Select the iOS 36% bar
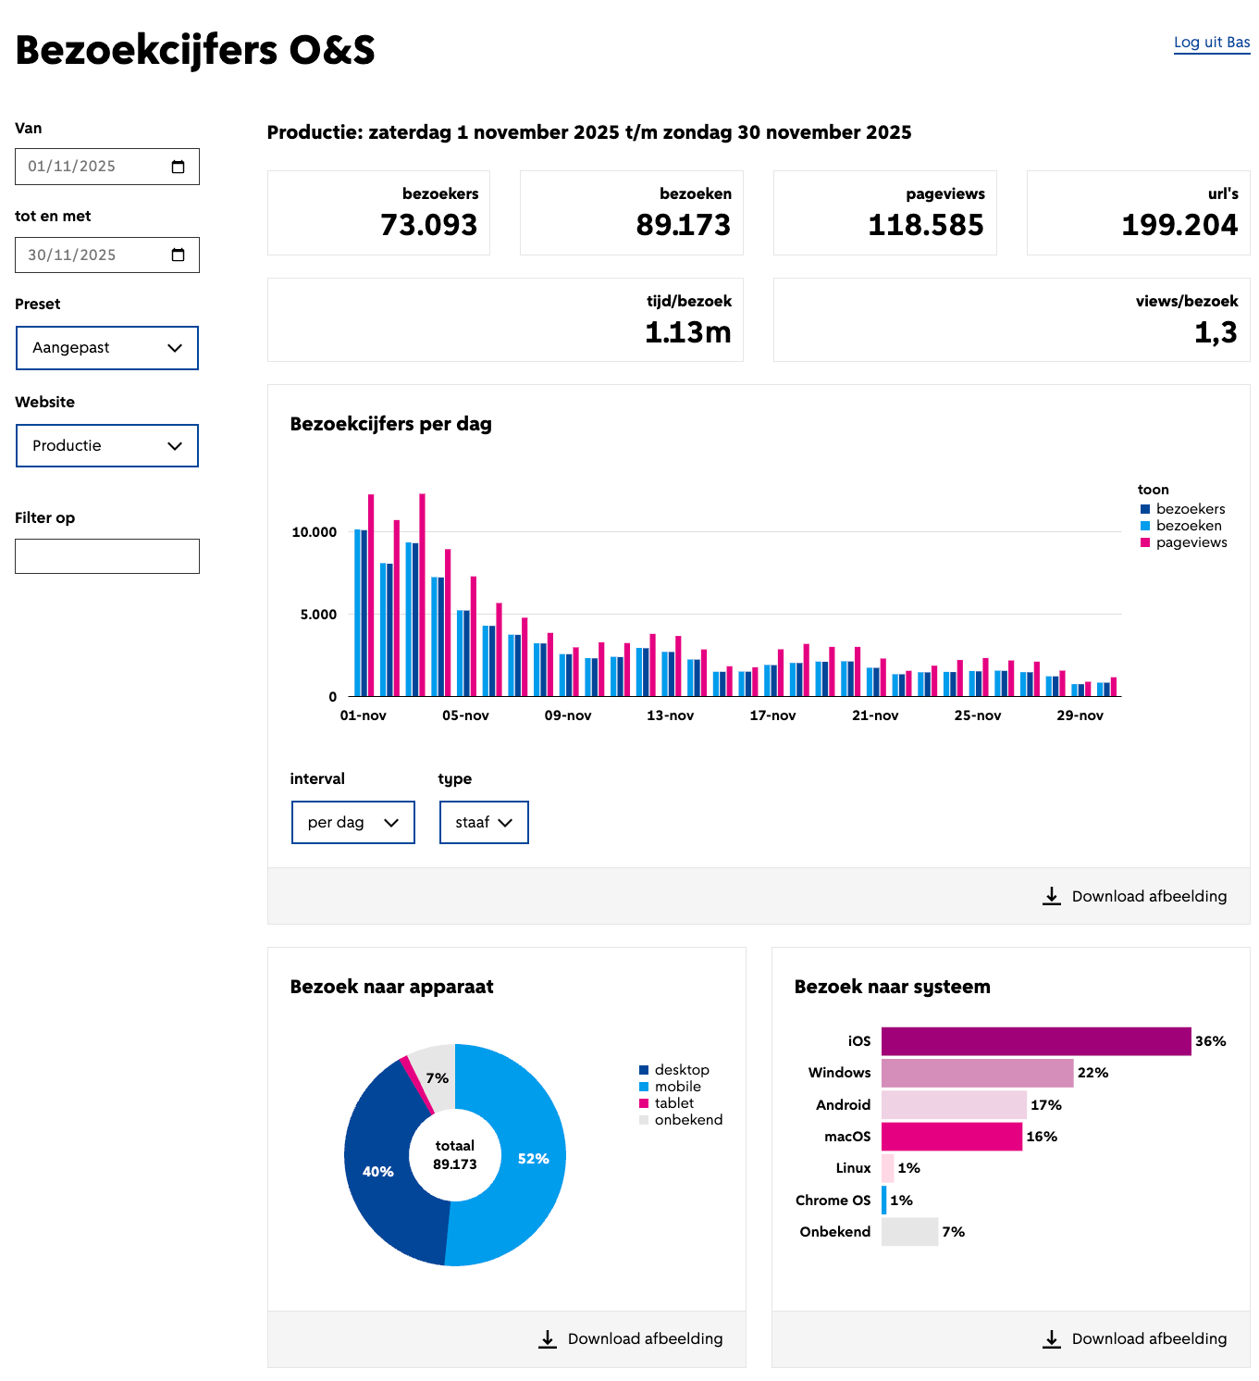Viewport: 1259px width, 1381px height. click(1035, 1041)
